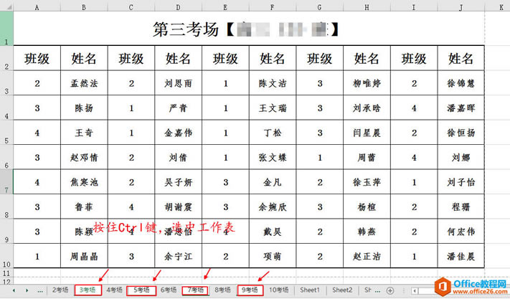Click cell with name 徐玉萍

[x=367, y=181]
